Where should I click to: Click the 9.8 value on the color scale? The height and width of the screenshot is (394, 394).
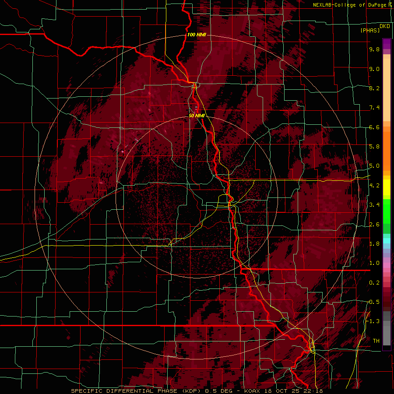click(x=374, y=49)
